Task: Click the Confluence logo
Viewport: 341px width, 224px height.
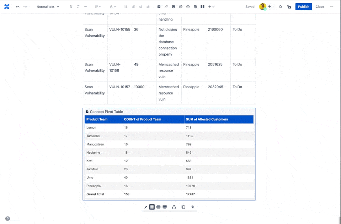Action: pos(7,7)
